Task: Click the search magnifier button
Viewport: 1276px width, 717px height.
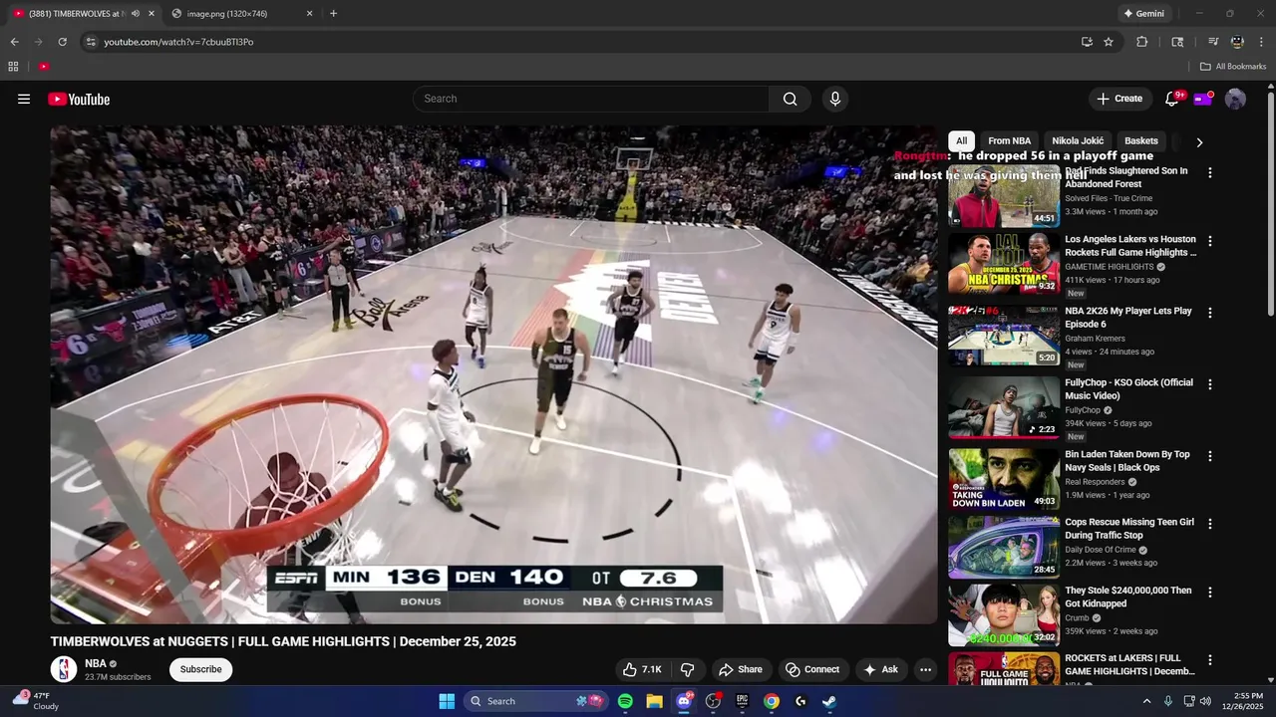Action: 790,99
